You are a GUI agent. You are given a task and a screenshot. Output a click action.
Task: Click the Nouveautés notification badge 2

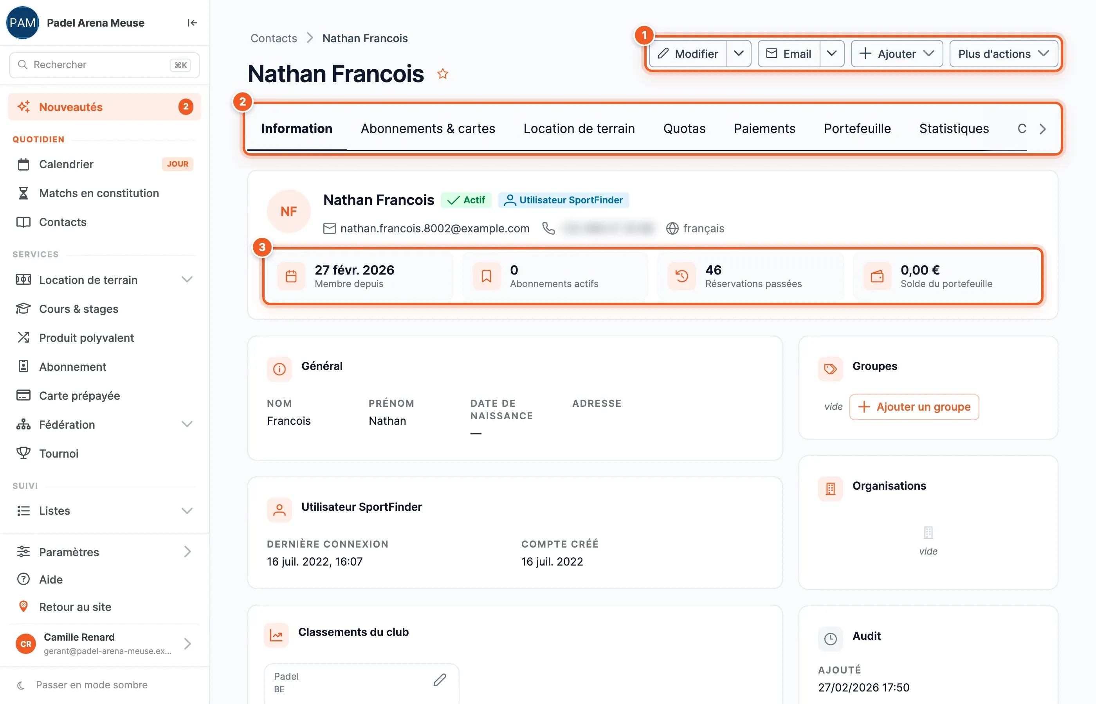[x=185, y=106]
